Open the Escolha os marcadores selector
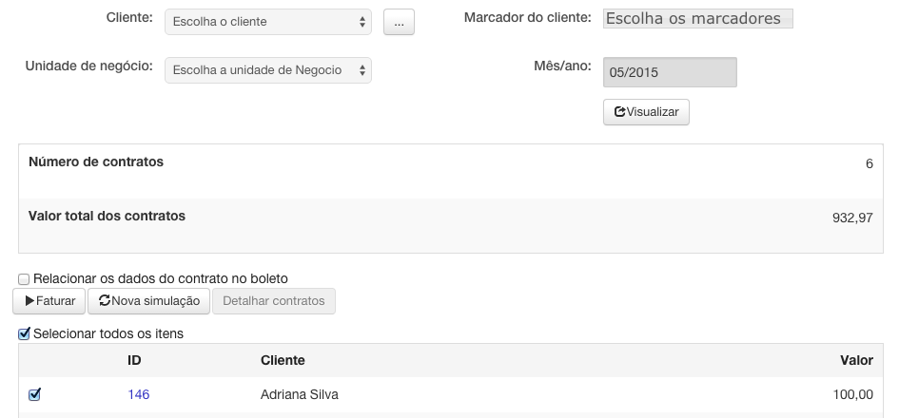This screenshot has height=418, width=899. [697, 18]
